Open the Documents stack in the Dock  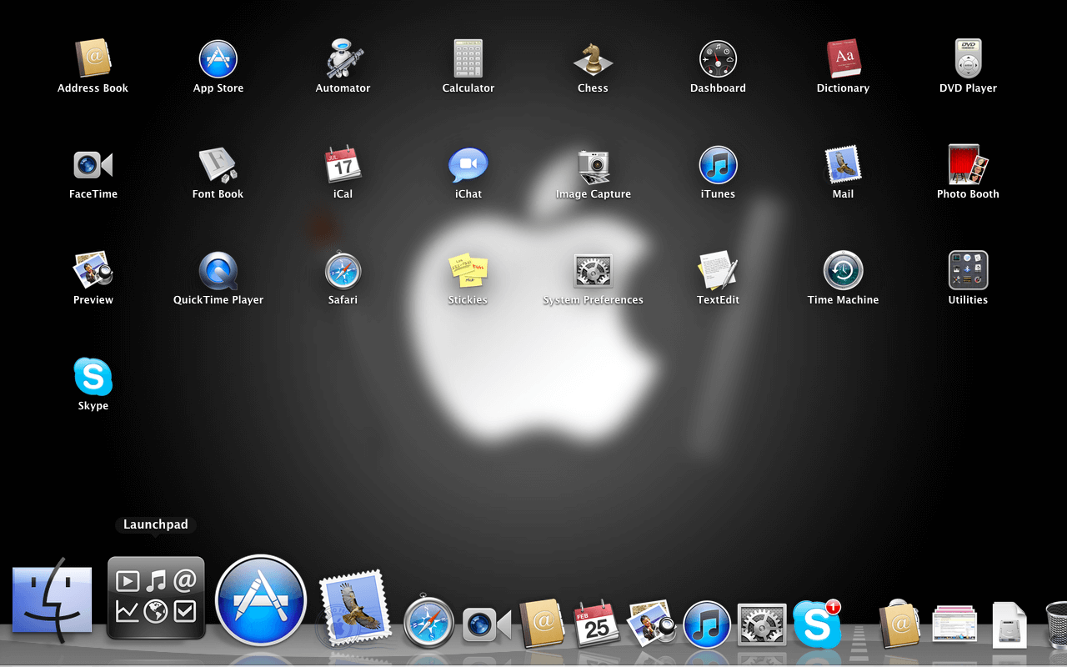click(954, 624)
